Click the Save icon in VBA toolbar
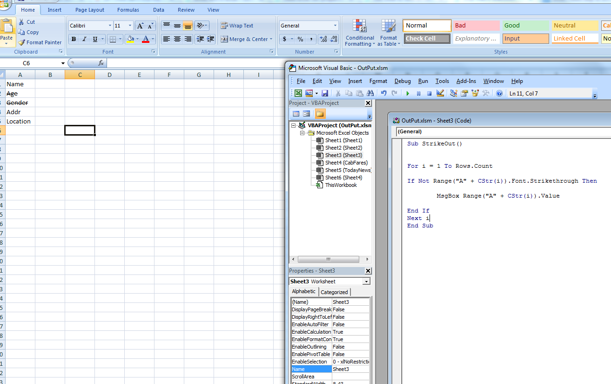 [x=325, y=94]
